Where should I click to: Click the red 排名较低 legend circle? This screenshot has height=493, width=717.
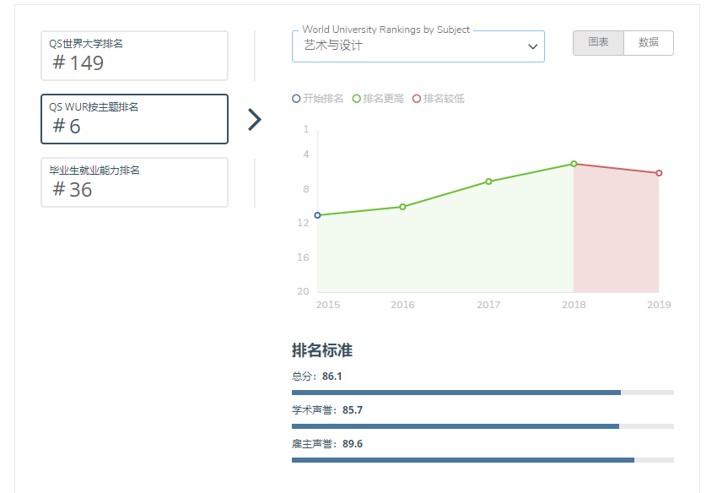pos(417,99)
